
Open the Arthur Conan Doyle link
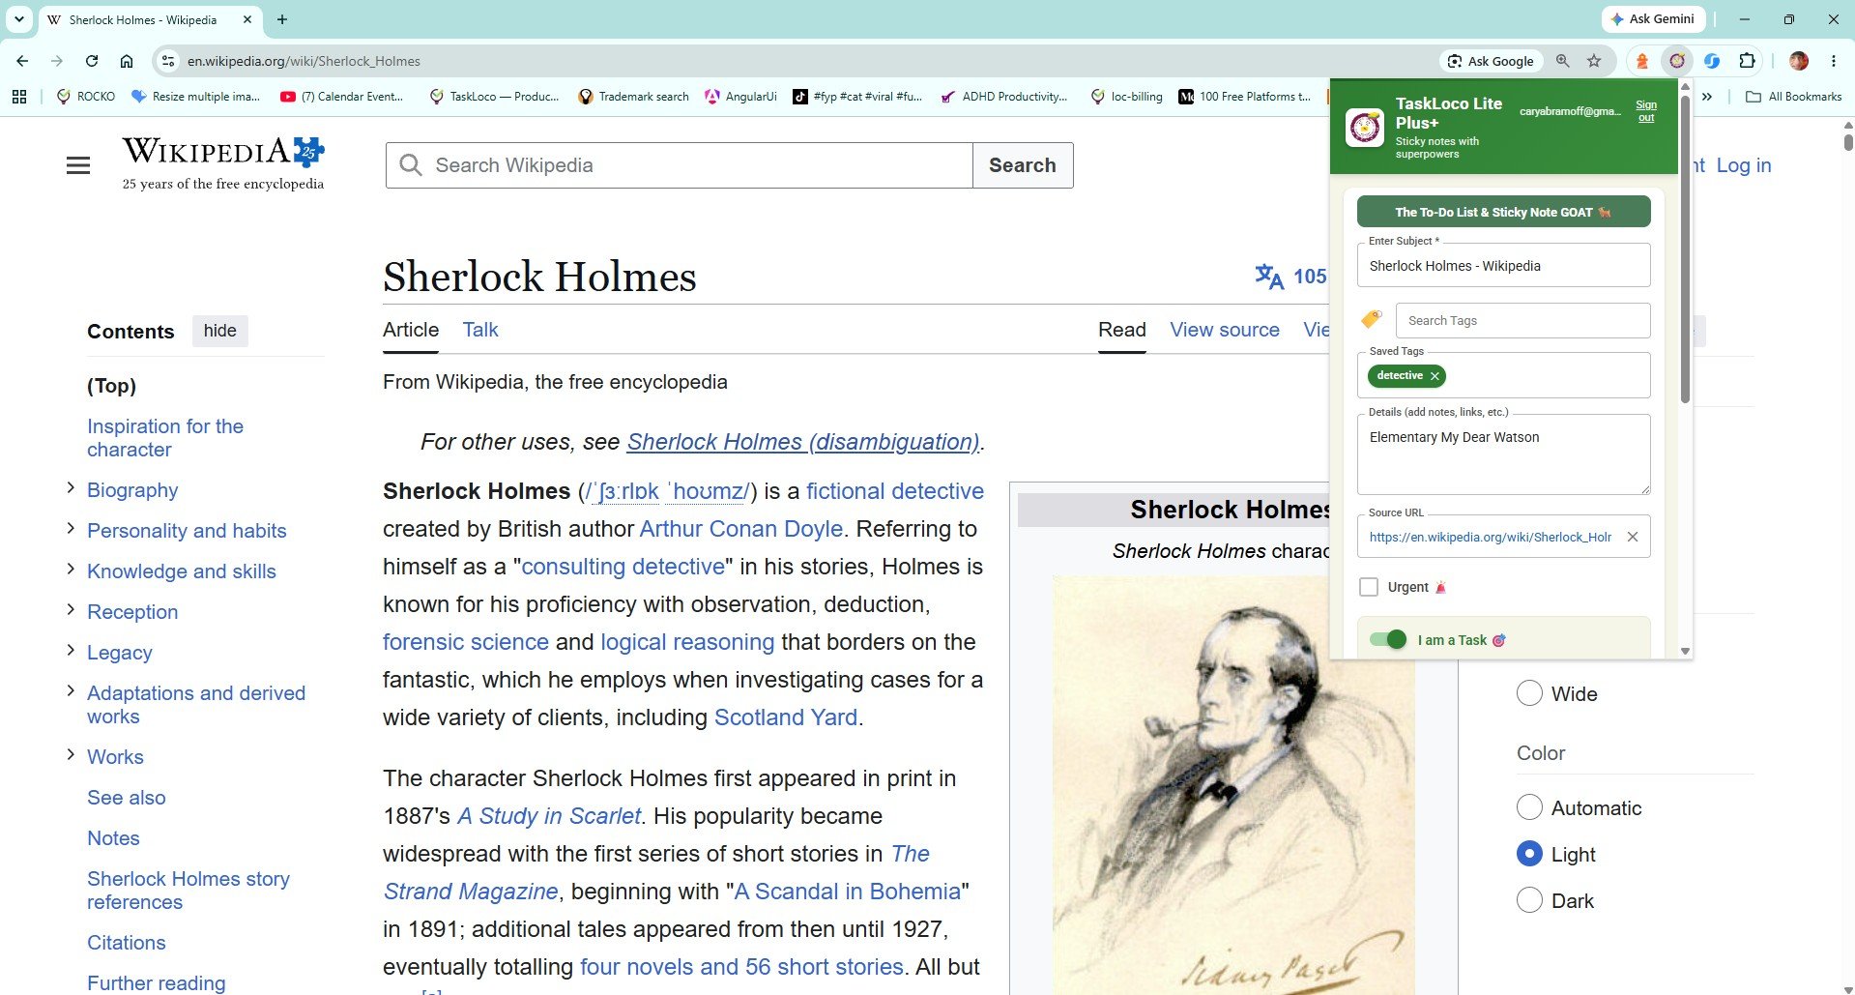[741, 529]
